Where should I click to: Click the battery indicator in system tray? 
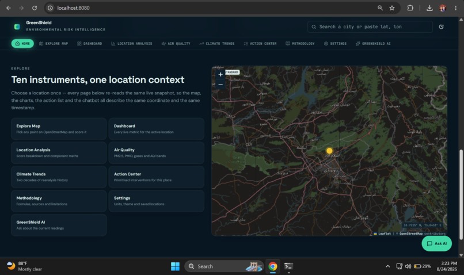pos(422,266)
